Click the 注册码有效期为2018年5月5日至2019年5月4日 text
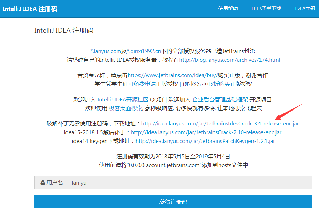This screenshot has width=319, height=221. 173,157
